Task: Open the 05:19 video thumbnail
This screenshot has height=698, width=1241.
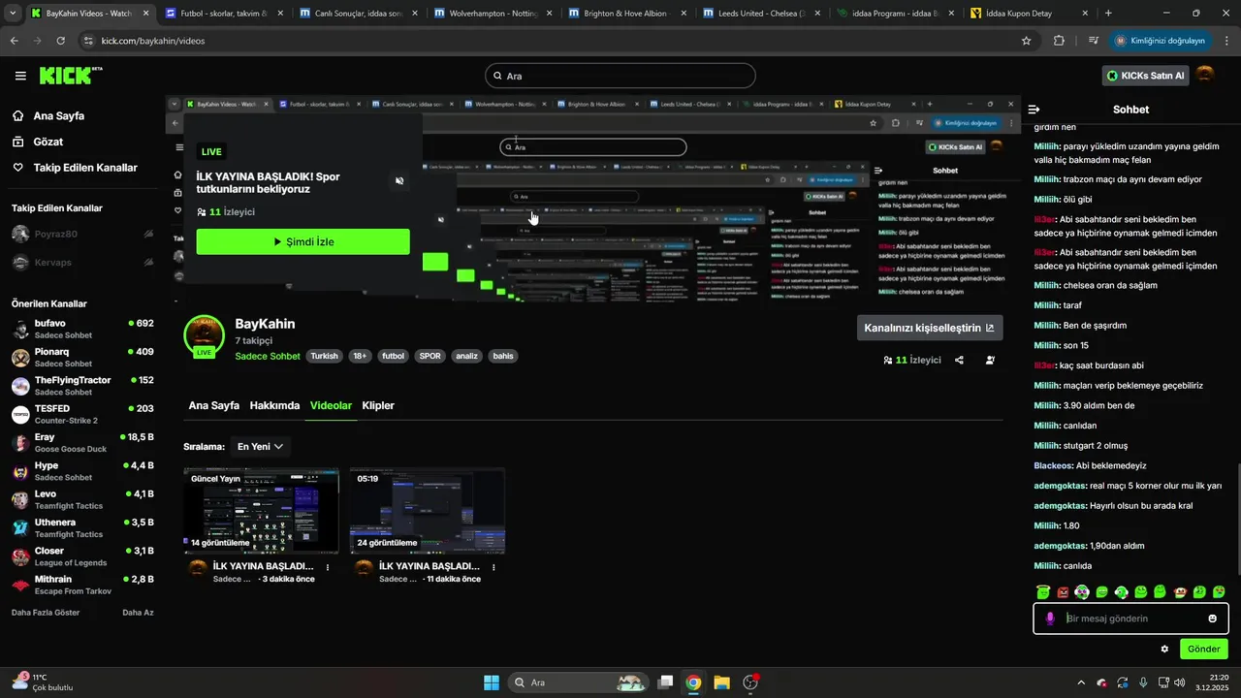Action: click(428, 511)
